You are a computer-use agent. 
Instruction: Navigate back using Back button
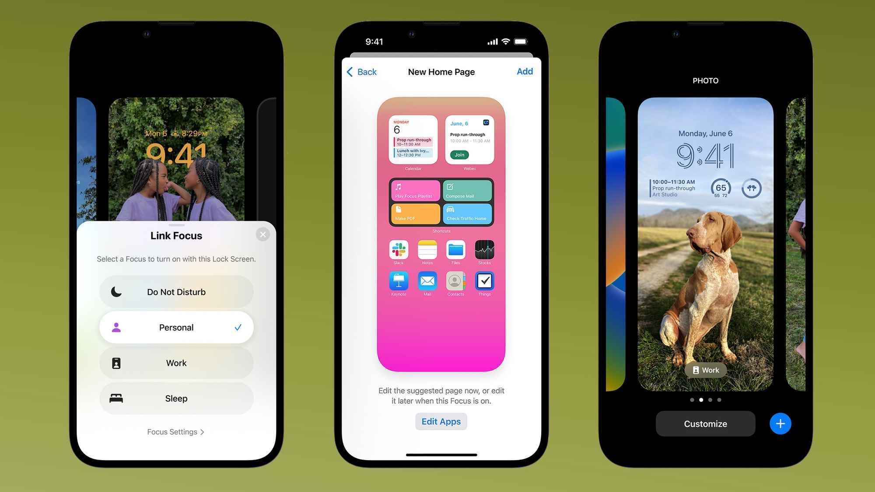pyautogui.click(x=360, y=72)
